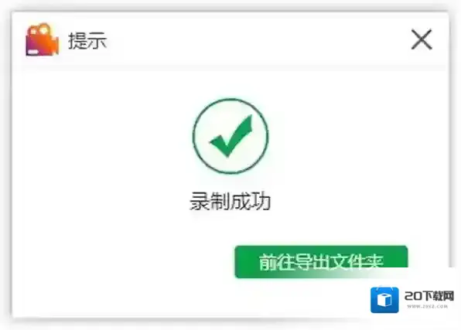The width and height of the screenshot is (461, 330).
Task: Click the green button below 录制成功
Action: point(321,262)
